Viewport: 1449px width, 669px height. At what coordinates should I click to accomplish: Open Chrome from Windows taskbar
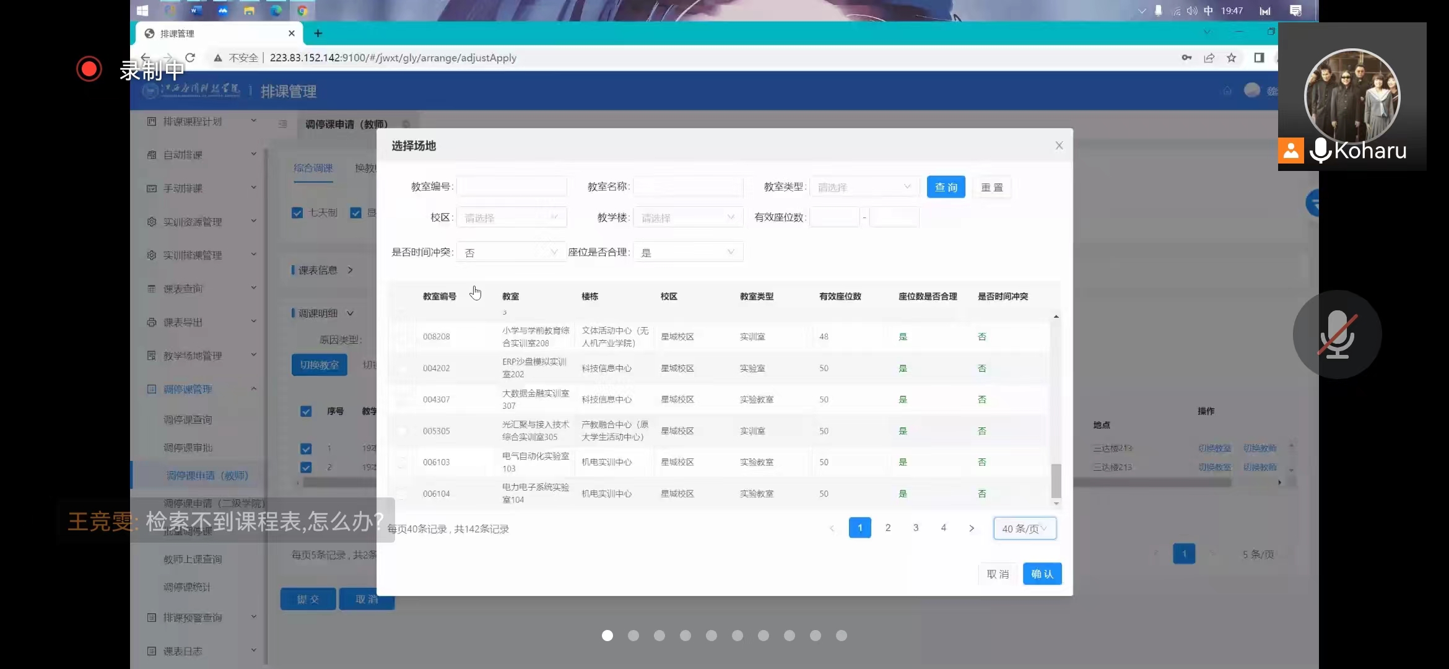pos(302,11)
